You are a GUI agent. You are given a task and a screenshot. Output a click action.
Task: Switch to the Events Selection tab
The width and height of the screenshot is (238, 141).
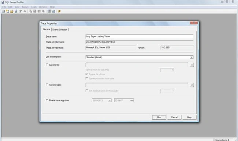60,30
